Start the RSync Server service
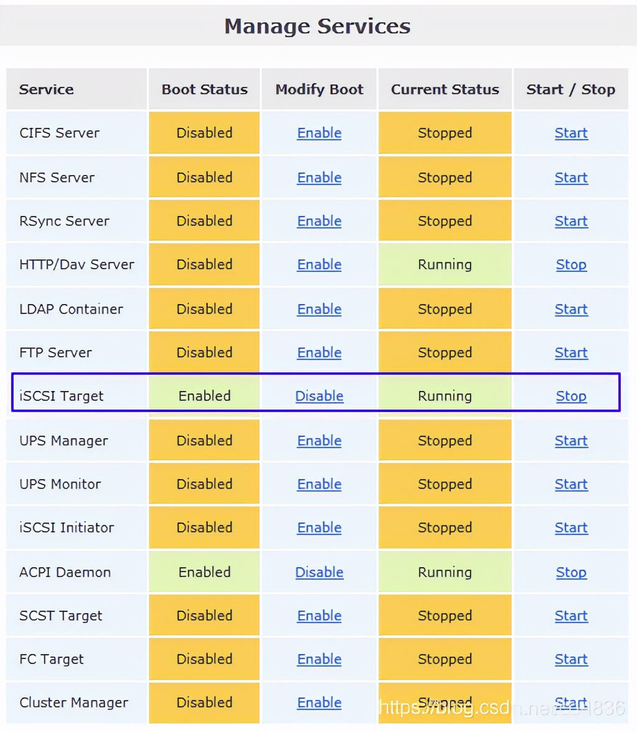 (571, 221)
